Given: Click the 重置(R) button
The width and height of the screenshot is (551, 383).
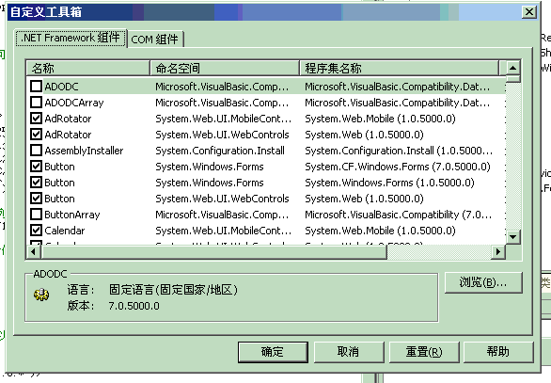Looking at the screenshot, I should 424,352.
